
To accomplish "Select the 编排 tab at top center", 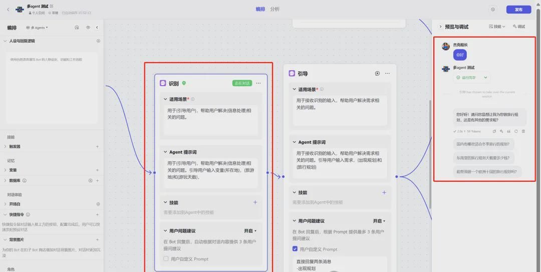I will tap(260, 9).
